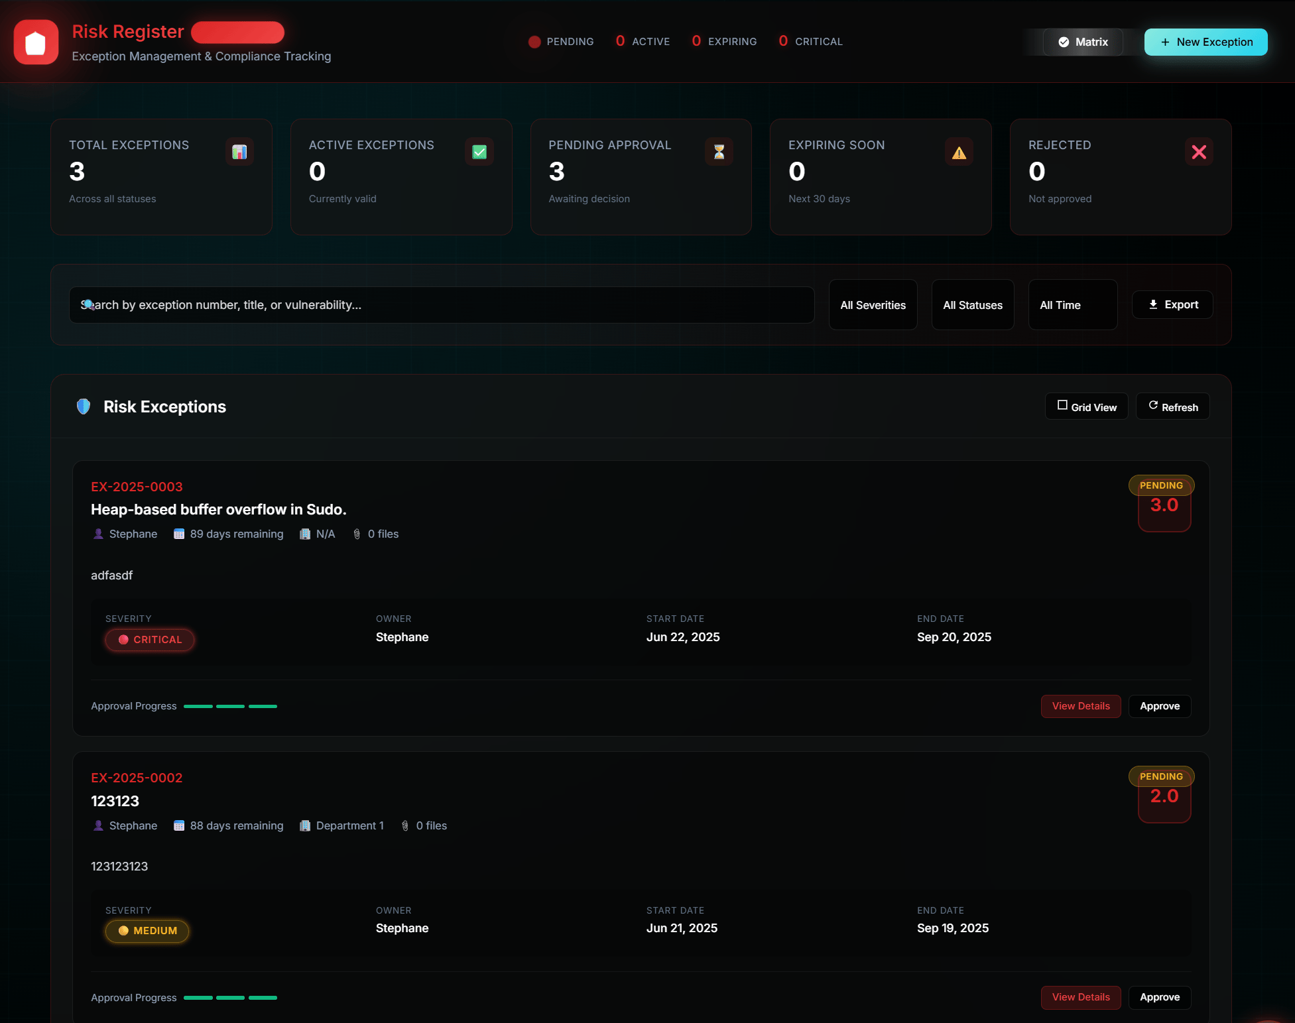Screen dimensions: 1295x1023
Task: Approve exception EX-2025-0003
Action: [x=1160, y=706]
